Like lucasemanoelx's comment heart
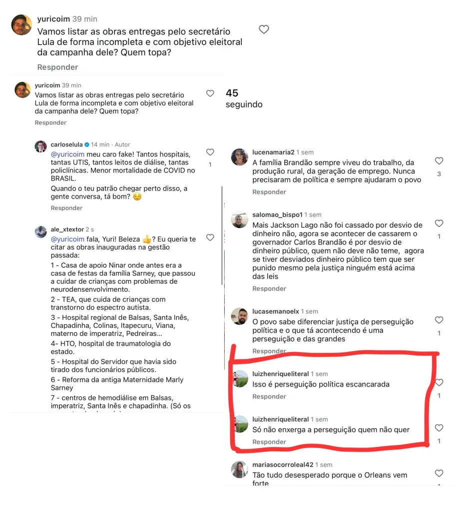 pyautogui.click(x=439, y=320)
